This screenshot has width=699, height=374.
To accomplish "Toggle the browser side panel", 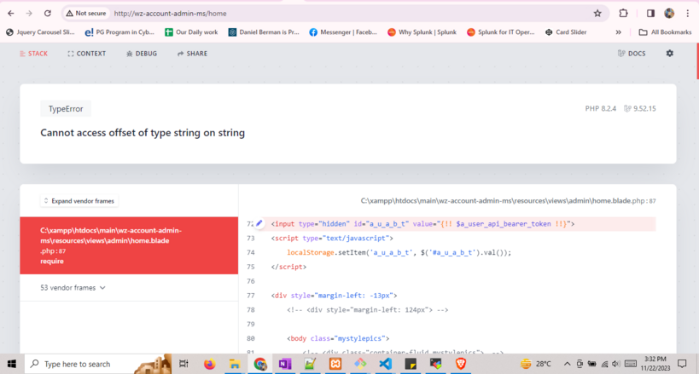I will 650,14.
